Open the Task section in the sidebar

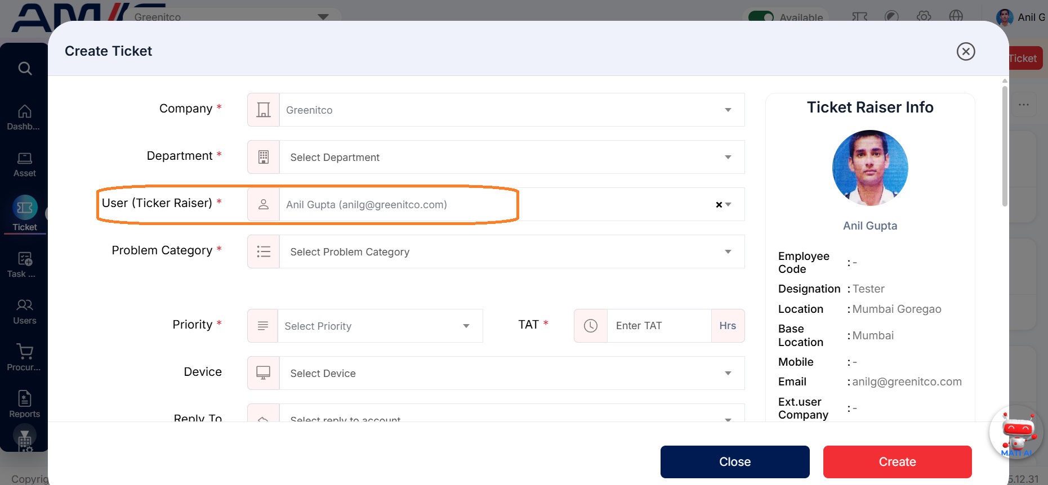pos(24,265)
